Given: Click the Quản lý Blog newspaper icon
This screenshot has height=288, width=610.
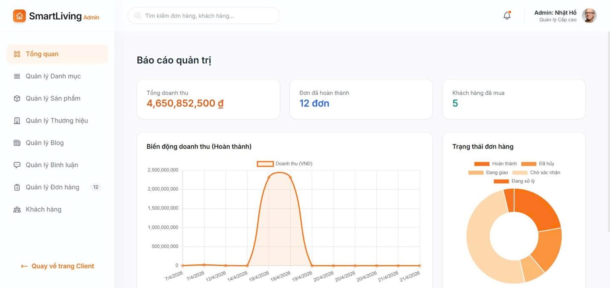Looking at the screenshot, I should point(17,143).
